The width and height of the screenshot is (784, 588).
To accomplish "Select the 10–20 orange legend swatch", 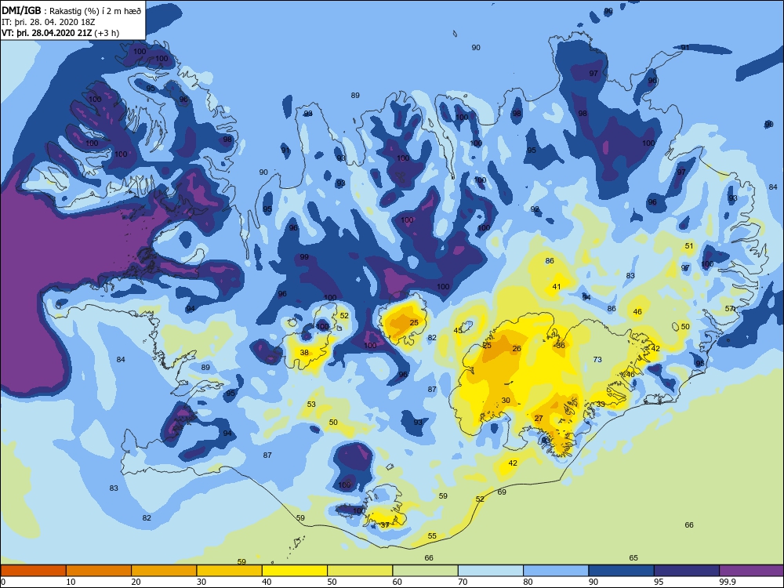I will (x=99, y=571).
